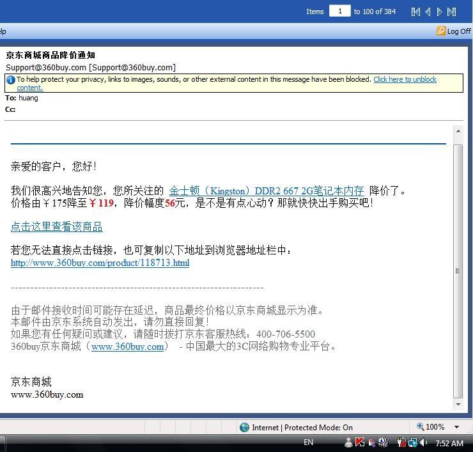Open the 360buy product/118713.html URL
This screenshot has width=473, height=452.
100,263
